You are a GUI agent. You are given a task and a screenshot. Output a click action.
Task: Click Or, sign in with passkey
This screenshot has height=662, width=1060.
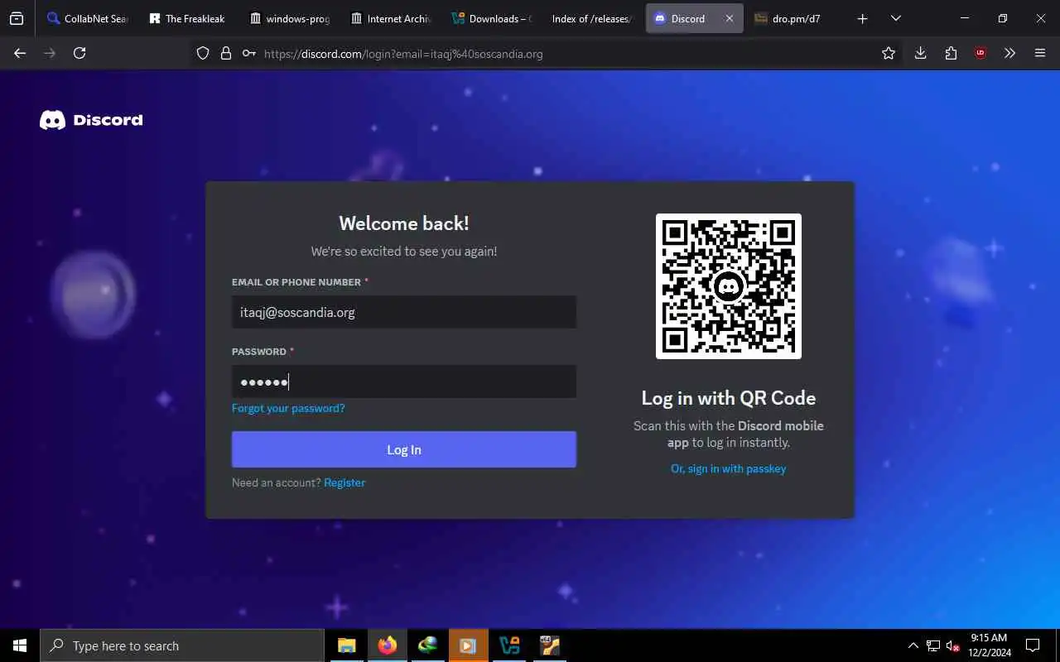(729, 468)
